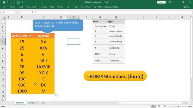Click the calculator-style Quick Access icon
The image size is (193, 108).
[18, 2]
